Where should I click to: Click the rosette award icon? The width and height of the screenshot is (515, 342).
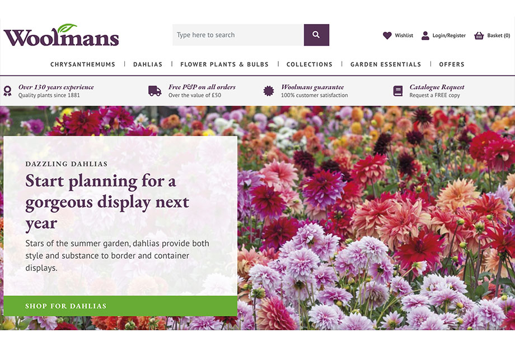7,91
